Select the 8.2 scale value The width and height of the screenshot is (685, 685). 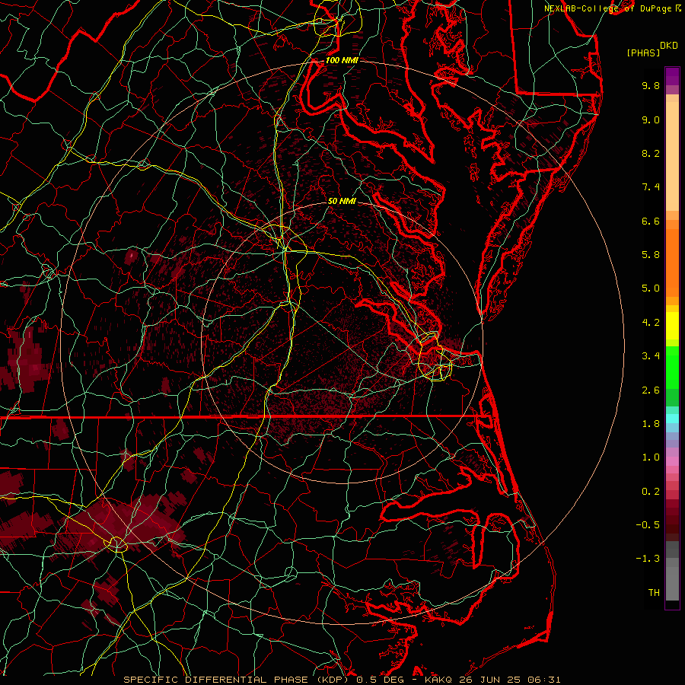point(651,153)
